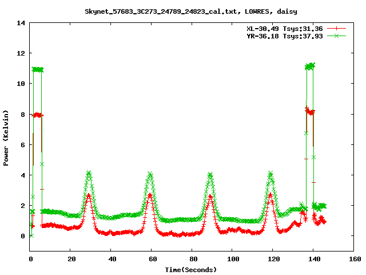
Task: Click the red peak near 90 seconds
Action: [x=210, y=196]
